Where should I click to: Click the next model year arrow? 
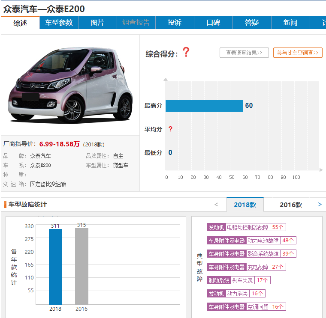click(320, 205)
